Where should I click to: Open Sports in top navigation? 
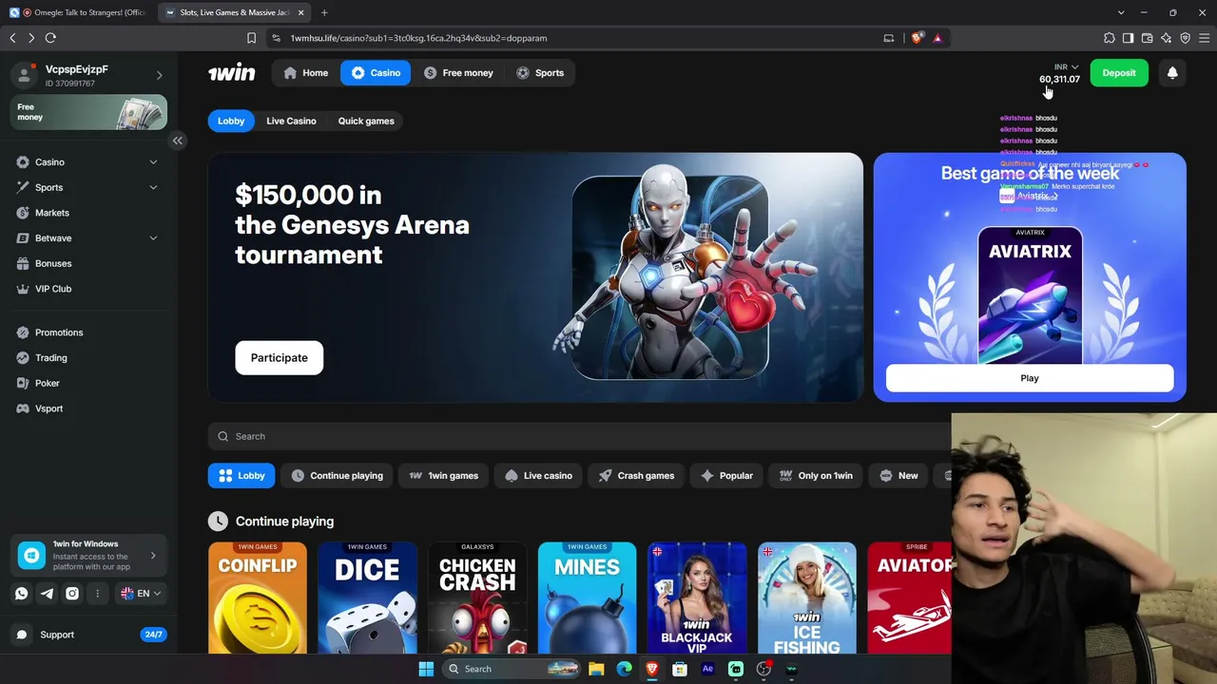(540, 73)
